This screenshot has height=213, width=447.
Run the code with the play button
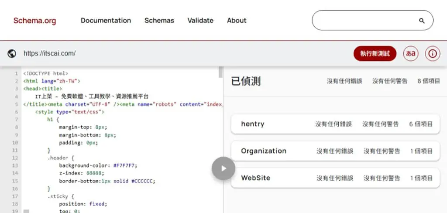click(223, 168)
